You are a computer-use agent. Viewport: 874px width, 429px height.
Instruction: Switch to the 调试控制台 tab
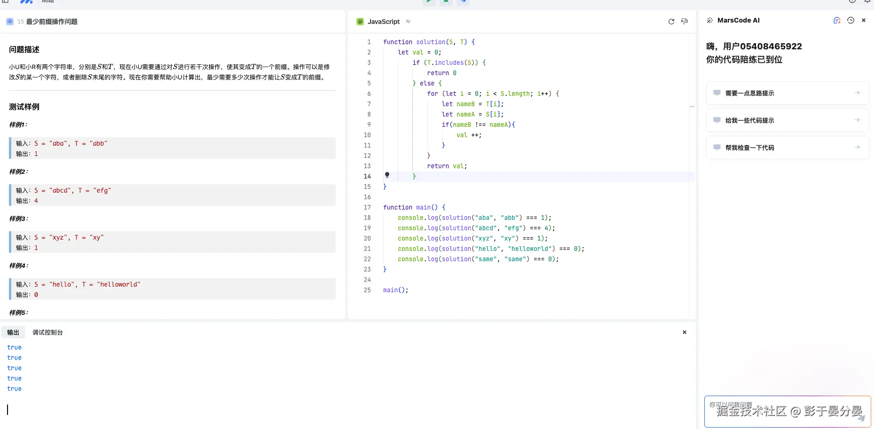[47, 332]
